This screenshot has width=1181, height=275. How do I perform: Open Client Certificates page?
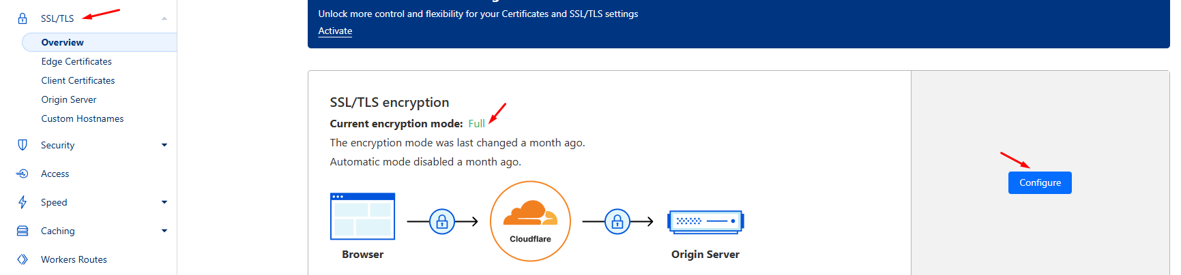point(78,80)
